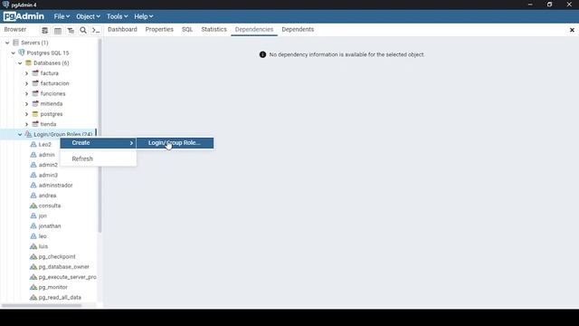Image resolution: width=579 pixels, height=326 pixels.
Task: Collapse the Postgres SQL 15 node
Action: (14, 53)
